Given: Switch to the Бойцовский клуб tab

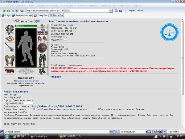Looking at the screenshot, I should pos(22,15).
